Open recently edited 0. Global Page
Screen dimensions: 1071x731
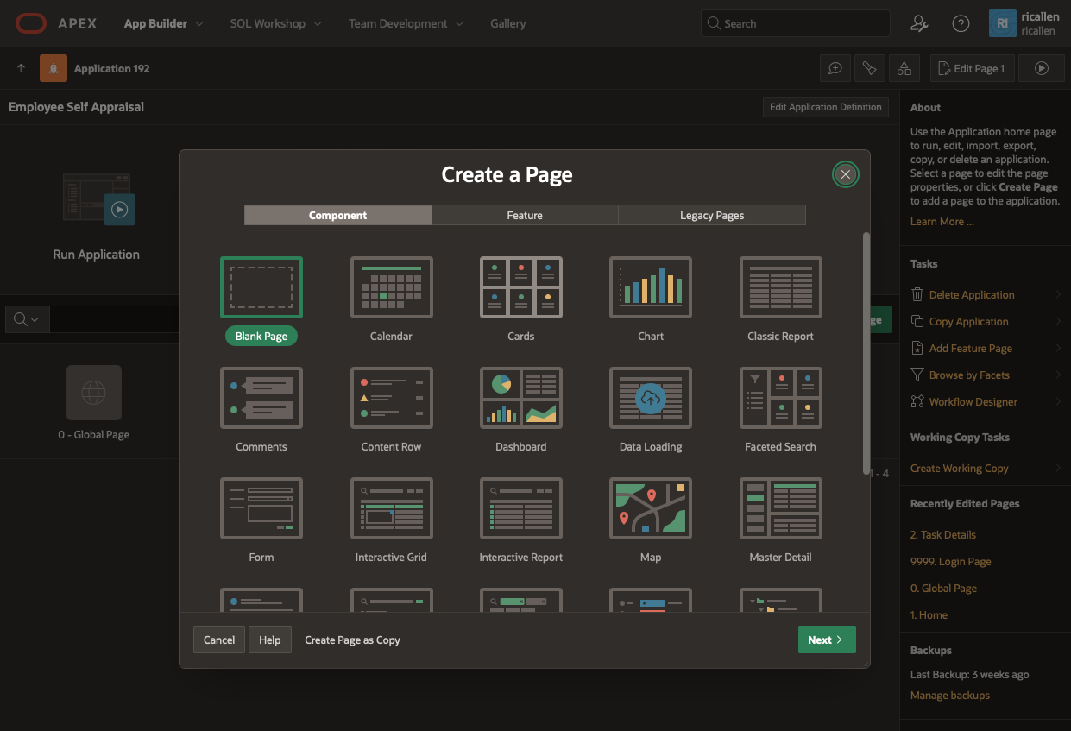[x=943, y=588]
